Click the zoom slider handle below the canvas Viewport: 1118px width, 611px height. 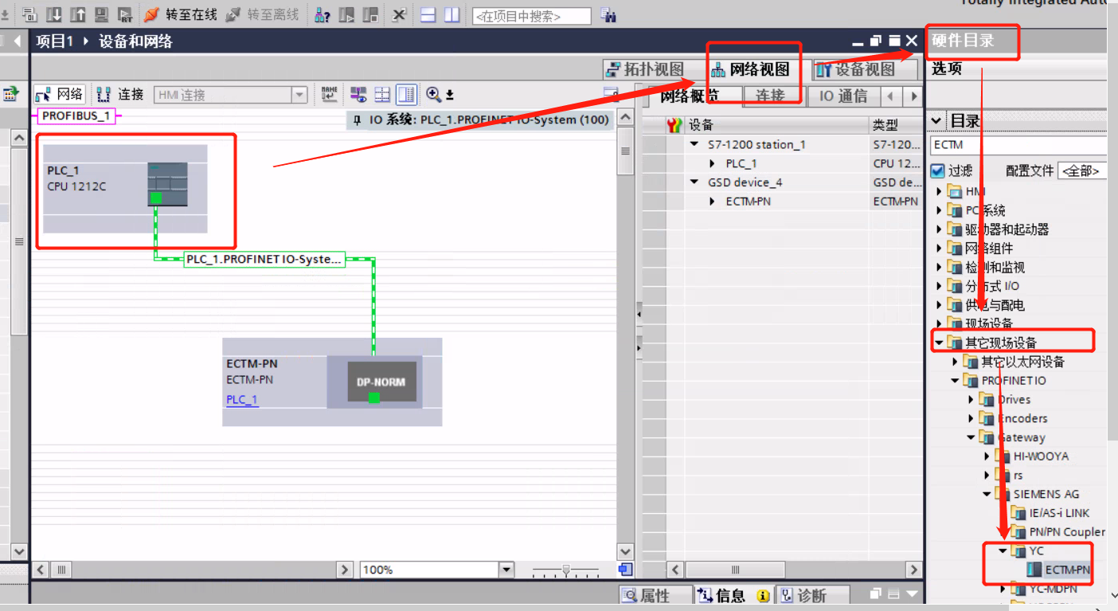(x=565, y=570)
